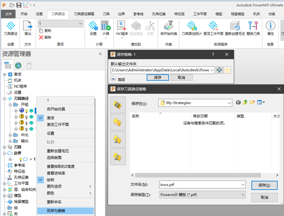The height and width of the screenshot is (216, 284).
Task: Expand the 高级 advanced options section
Action: pos(113,79)
